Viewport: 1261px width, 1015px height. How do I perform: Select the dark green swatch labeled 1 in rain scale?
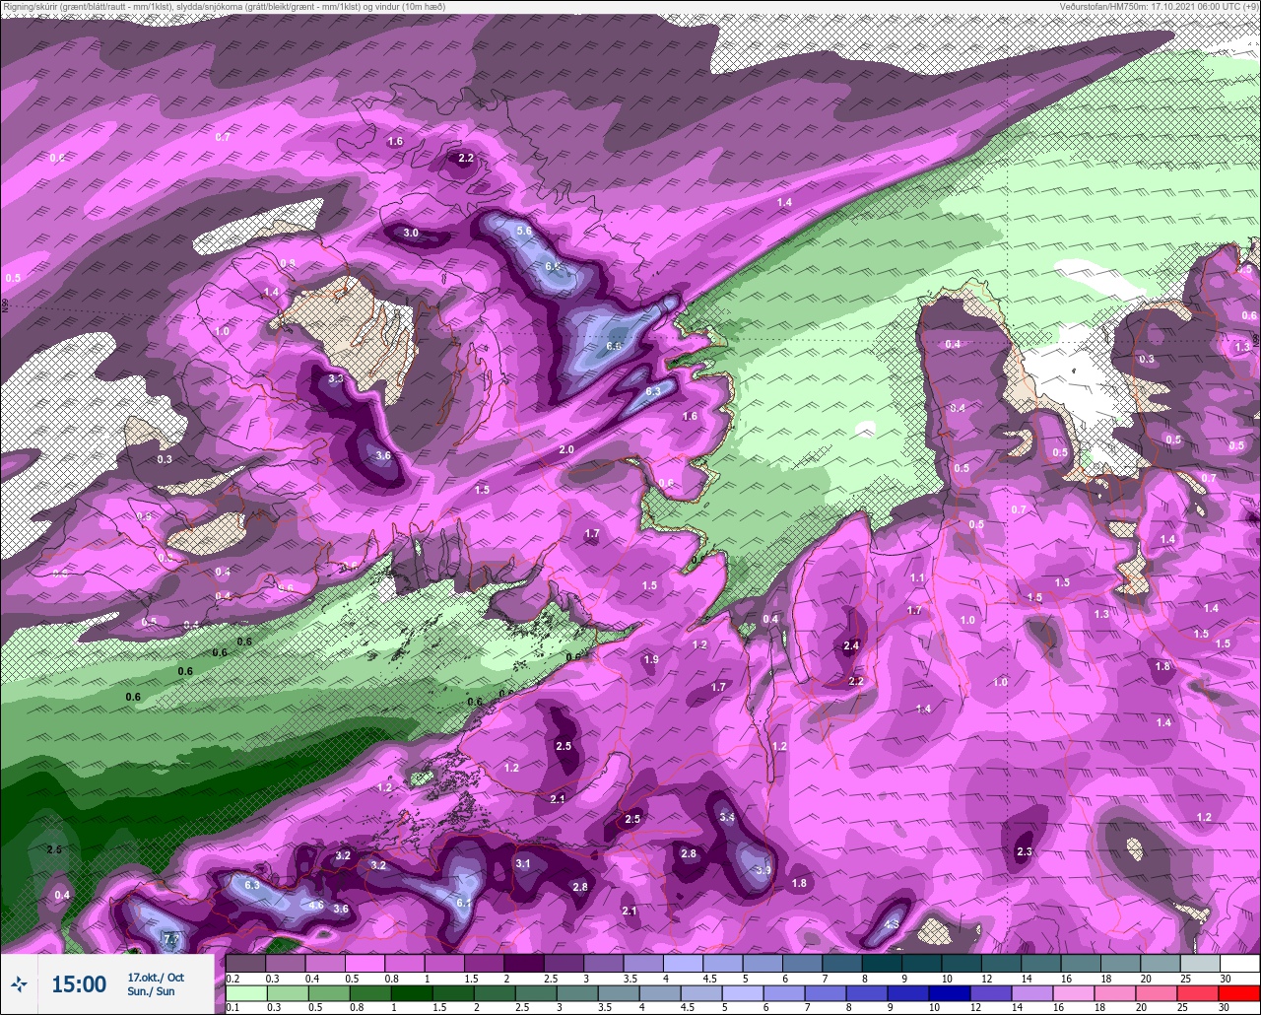point(412,991)
